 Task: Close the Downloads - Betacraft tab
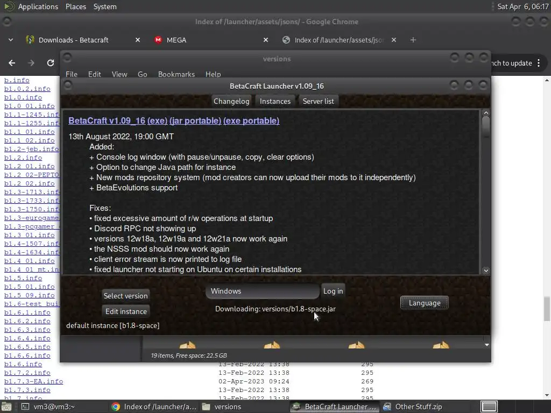(x=138, y=40)
